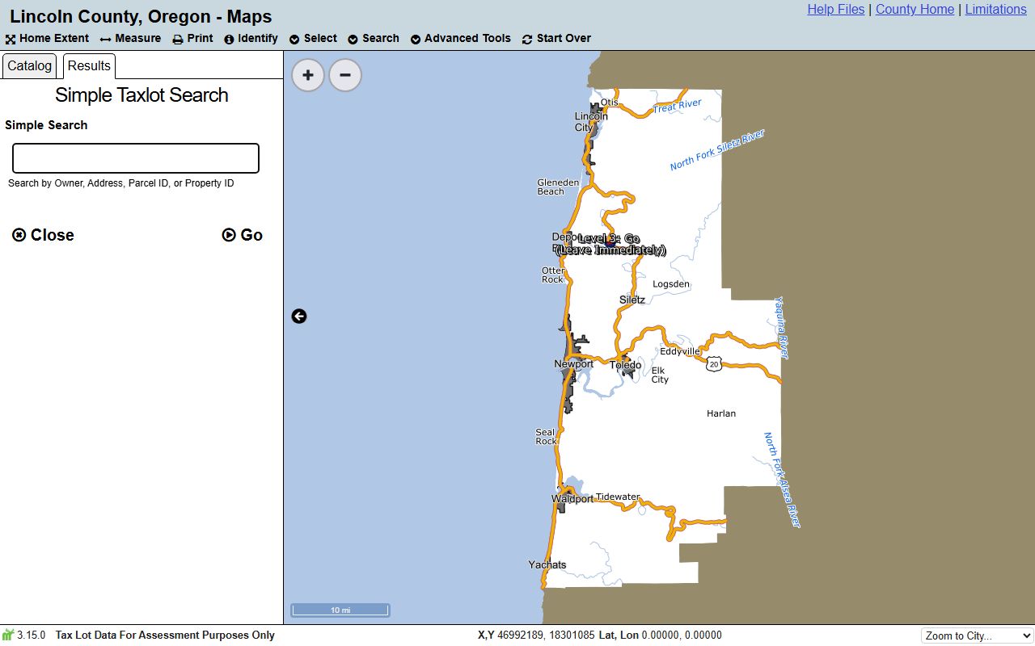
Task: Click the Treat River label
Action: (x=678, y=106)
